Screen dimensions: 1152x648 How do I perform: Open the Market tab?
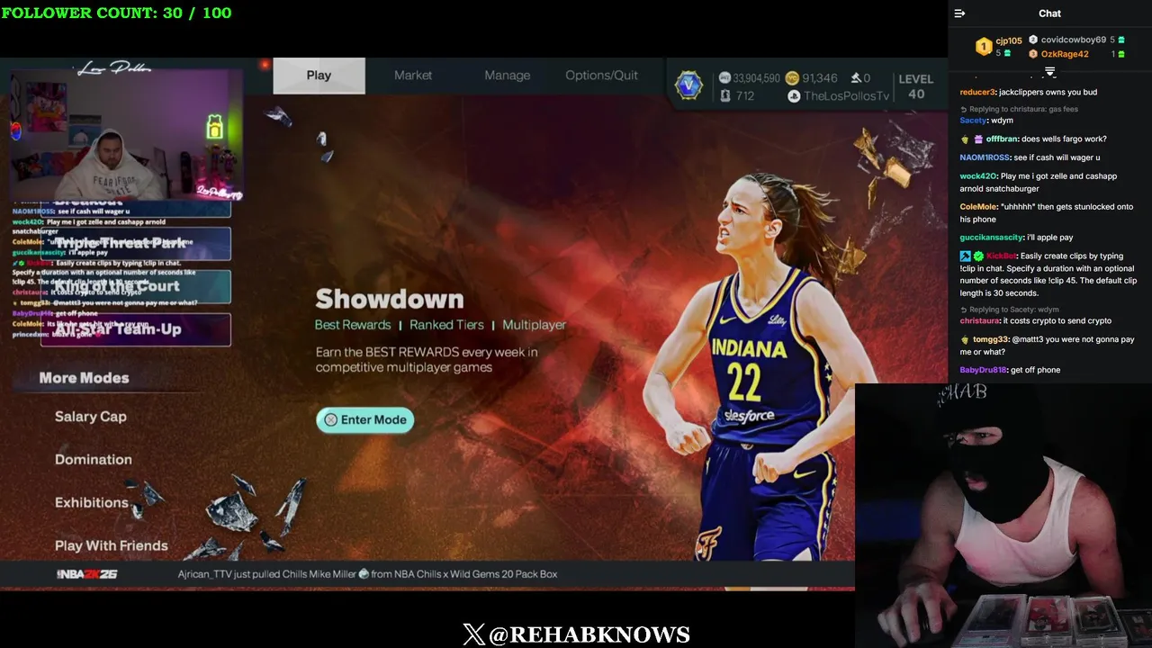click(413, 76)
